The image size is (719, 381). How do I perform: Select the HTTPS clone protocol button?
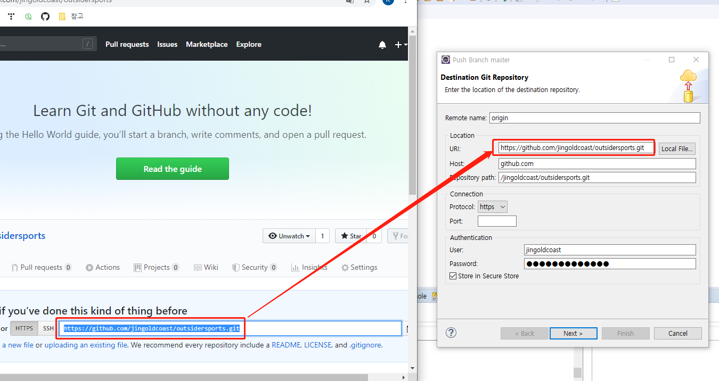(x=24, y=328)
